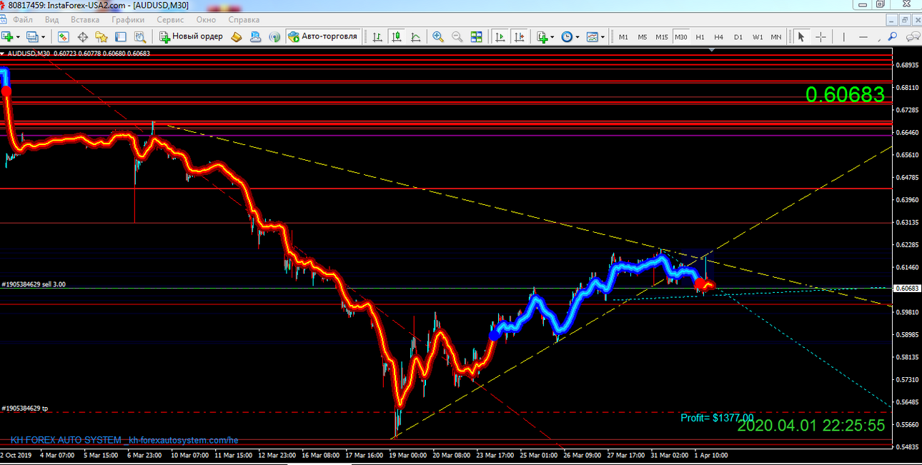Open the templates icon
The width and height of the screenshot is (922, 465).
click(592, 36)
